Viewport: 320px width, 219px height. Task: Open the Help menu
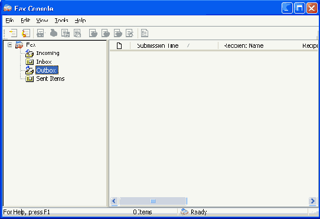80,21
